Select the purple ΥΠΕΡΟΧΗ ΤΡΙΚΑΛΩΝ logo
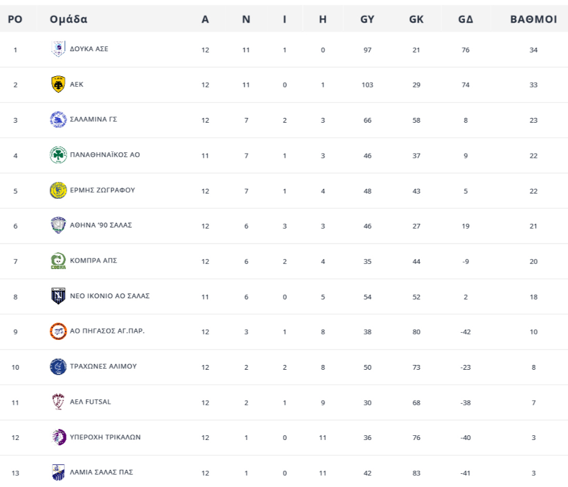Viewport: 568px width, 487px height. click(58, 438)
